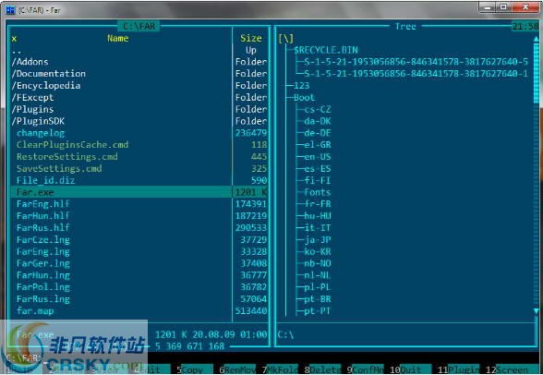Screen dimensions: 543x375
Task: Select the Fonts folder in tree
Action: tap(318, 192)
